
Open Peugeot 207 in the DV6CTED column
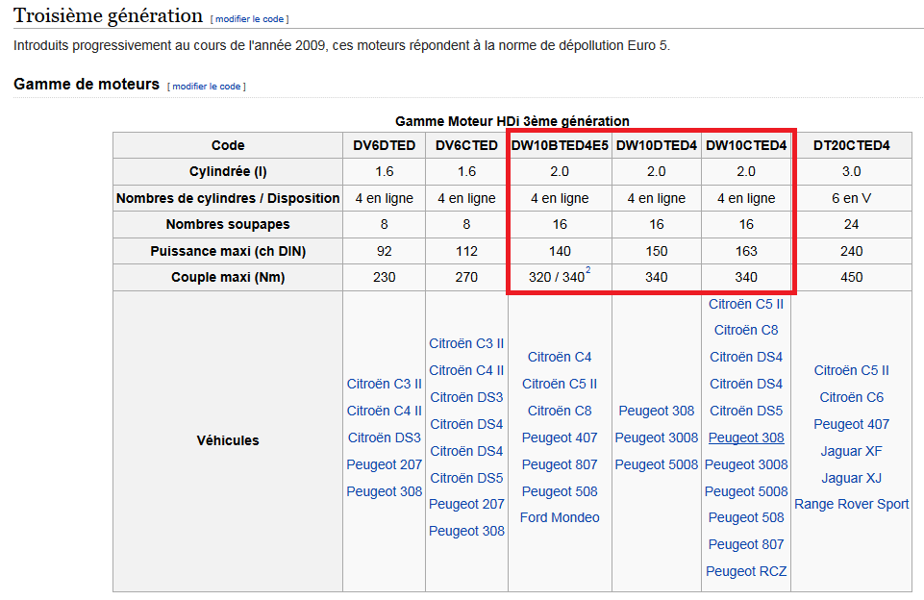(x=466, y=504)
